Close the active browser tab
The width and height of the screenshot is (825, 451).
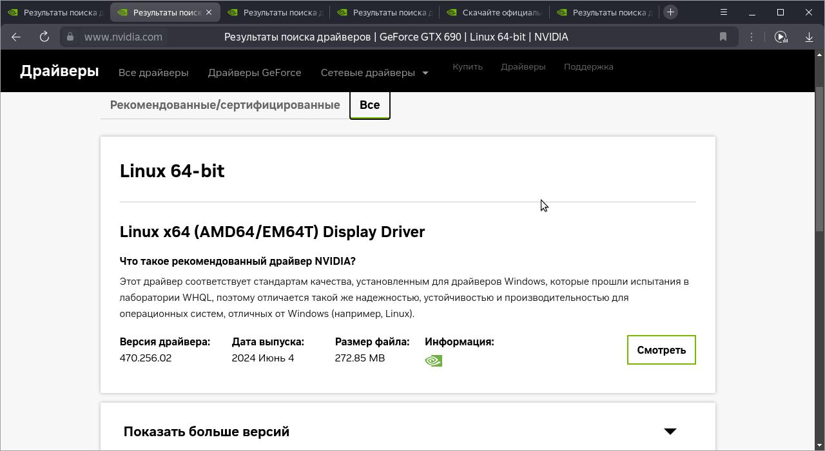pyautogui.click(x=209, y=12)
